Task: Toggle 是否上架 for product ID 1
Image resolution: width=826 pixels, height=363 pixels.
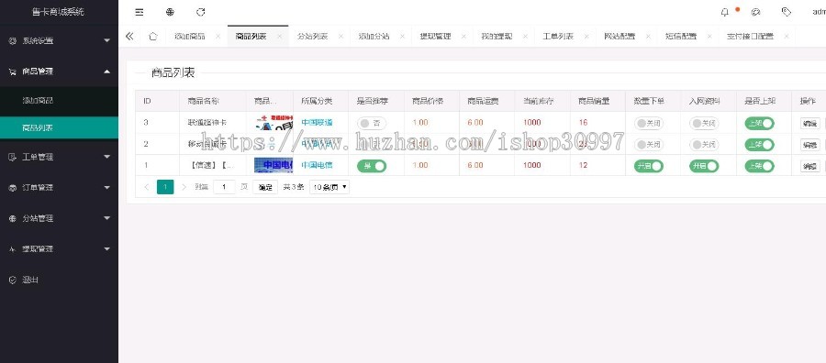Action: [759, 166]
